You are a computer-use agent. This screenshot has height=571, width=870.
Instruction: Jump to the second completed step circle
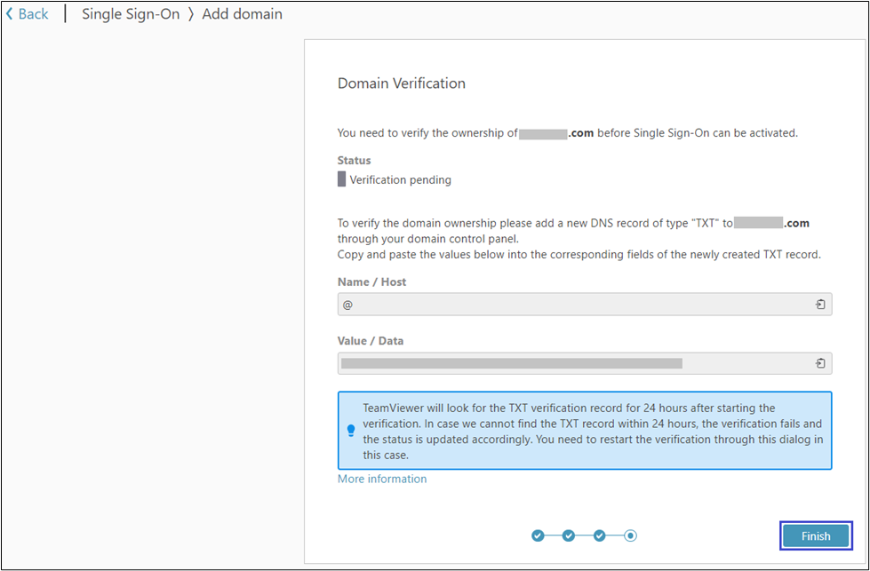(x=569, y=535)
